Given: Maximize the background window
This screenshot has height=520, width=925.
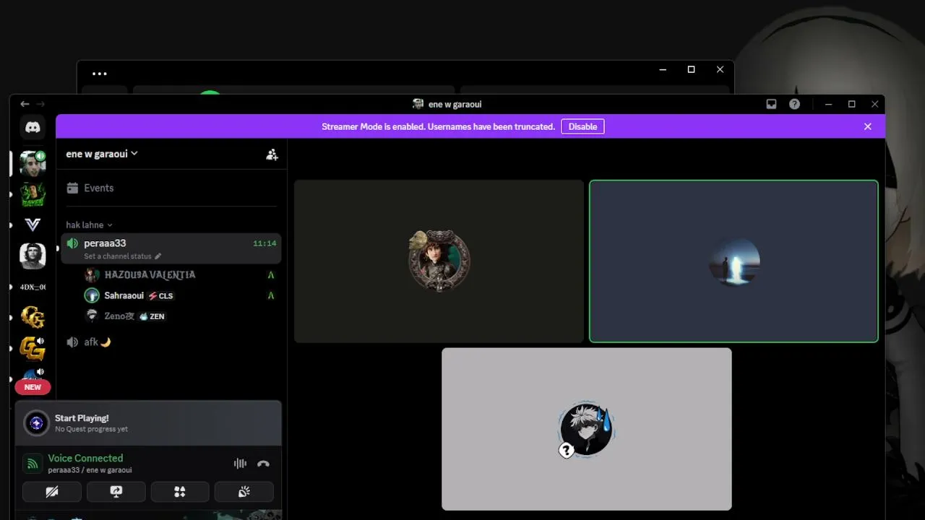Looking at the screenshot, I should [691, 69].
